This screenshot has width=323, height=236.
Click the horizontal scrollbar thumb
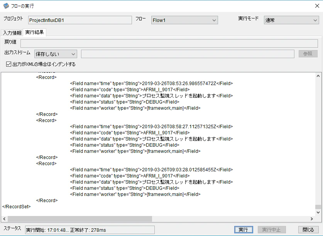(80, 219)
